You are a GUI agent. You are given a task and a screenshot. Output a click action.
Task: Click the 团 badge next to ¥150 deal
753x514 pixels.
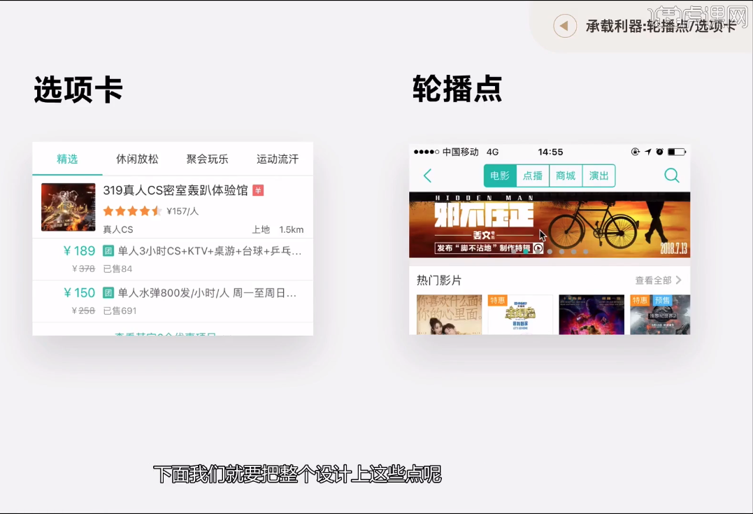tap(108, 292)
